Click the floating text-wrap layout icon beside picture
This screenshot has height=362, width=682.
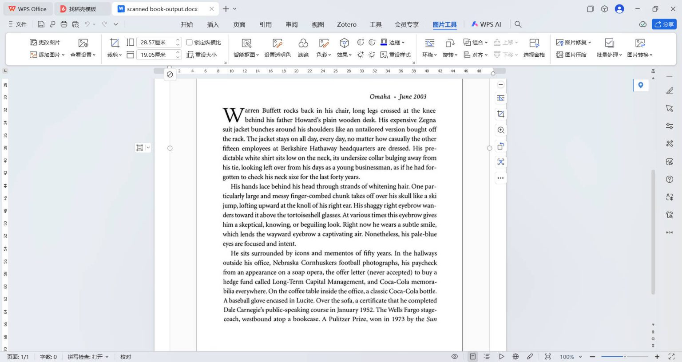501,98
